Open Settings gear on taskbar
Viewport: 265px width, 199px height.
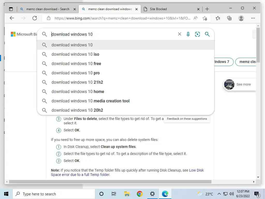click(152, 194)
